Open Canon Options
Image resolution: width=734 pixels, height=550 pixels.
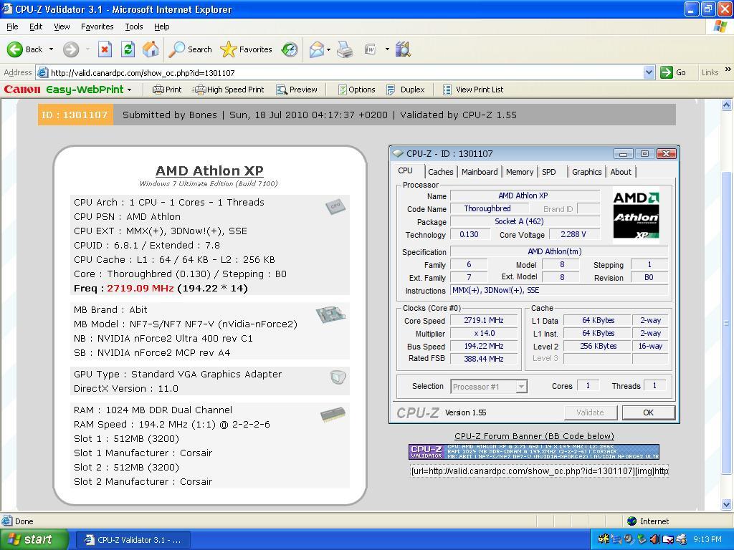point(357,90)
